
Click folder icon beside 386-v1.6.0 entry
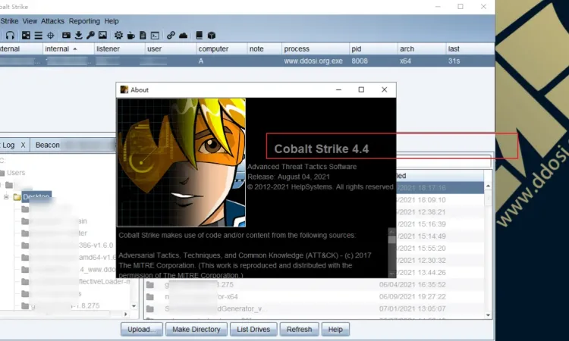pyautogui.click(x=25, y=246)
